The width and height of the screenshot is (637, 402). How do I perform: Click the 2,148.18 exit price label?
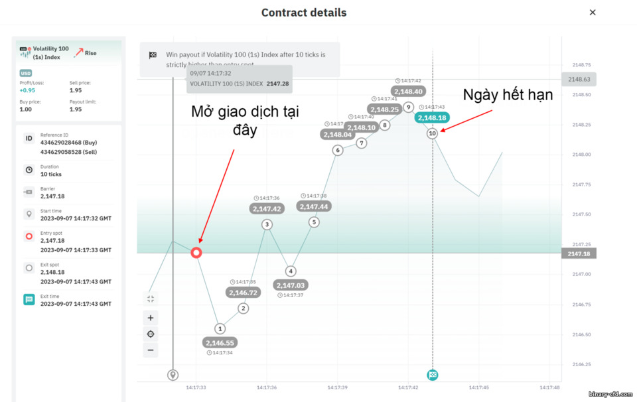tap(432, 118)
